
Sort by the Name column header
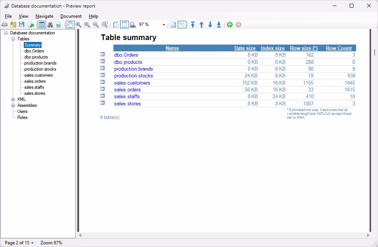[x=172, y=48]
